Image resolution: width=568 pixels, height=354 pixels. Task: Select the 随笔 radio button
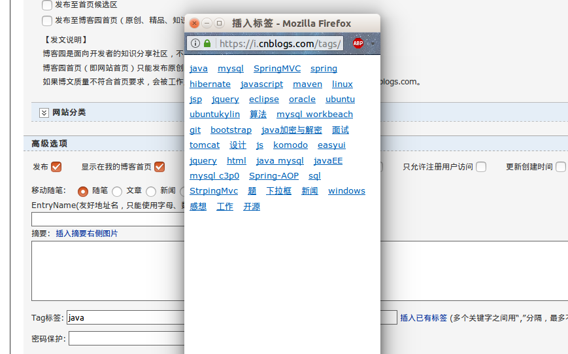(83, 191)
